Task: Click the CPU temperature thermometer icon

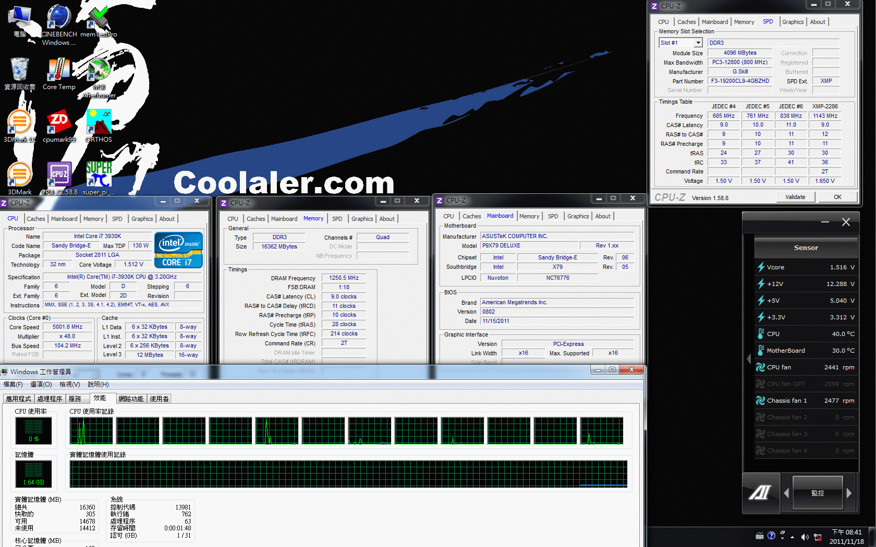Action: (761, 334)
